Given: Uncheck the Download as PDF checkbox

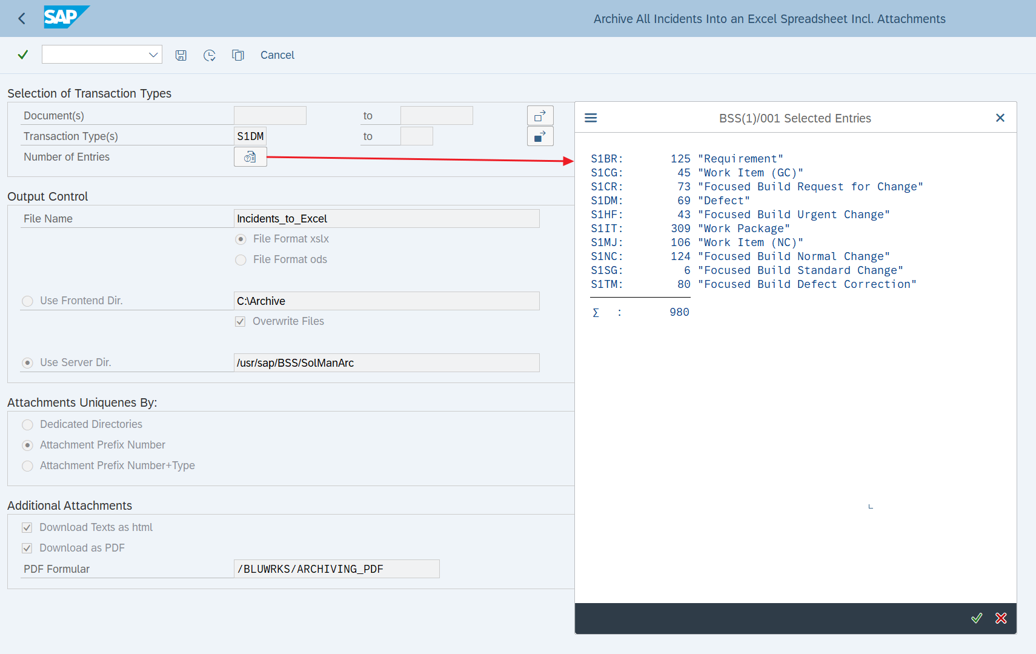Looking at the screenshot, I should 27,549.
